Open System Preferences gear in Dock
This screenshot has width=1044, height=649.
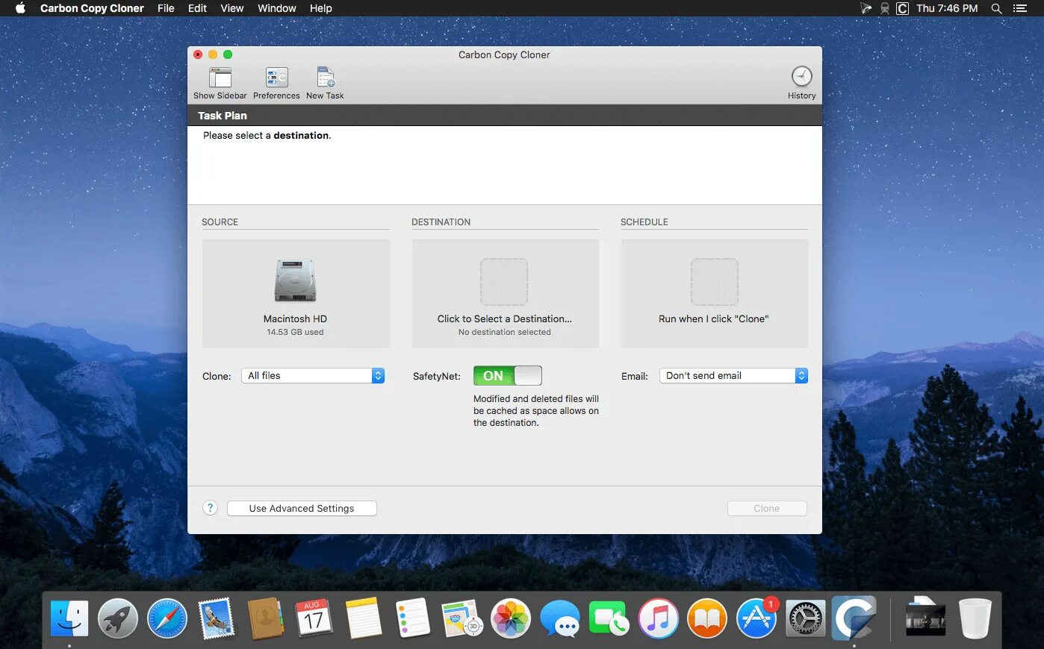806,618
